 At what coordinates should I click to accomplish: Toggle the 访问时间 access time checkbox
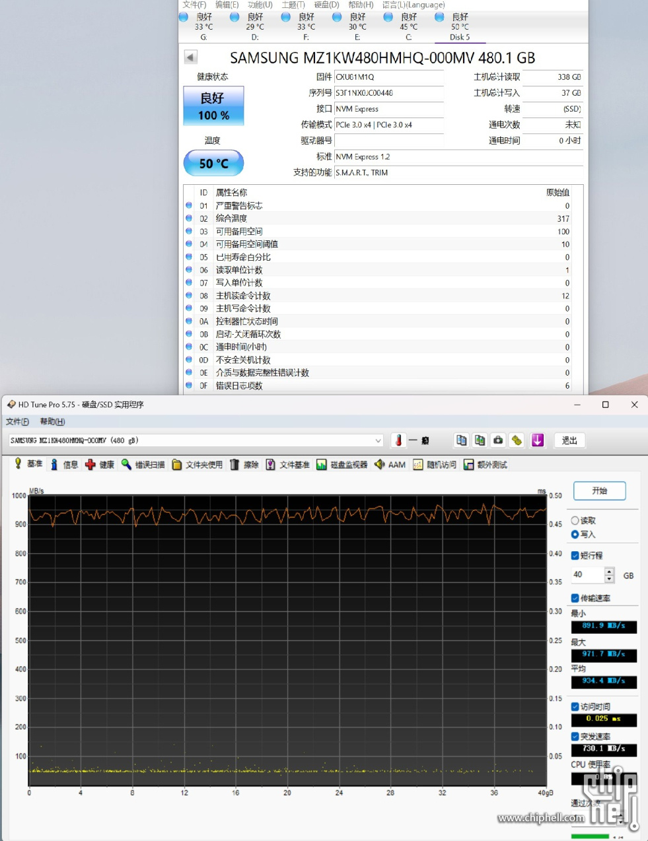(x=575, y=707)
